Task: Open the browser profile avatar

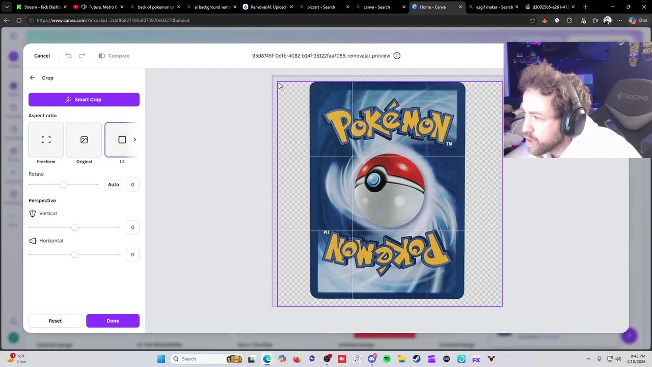Action: [607, 20]
